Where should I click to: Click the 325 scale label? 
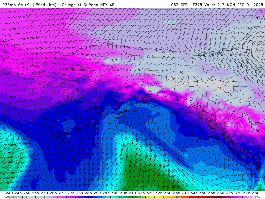tap(159, 193)
